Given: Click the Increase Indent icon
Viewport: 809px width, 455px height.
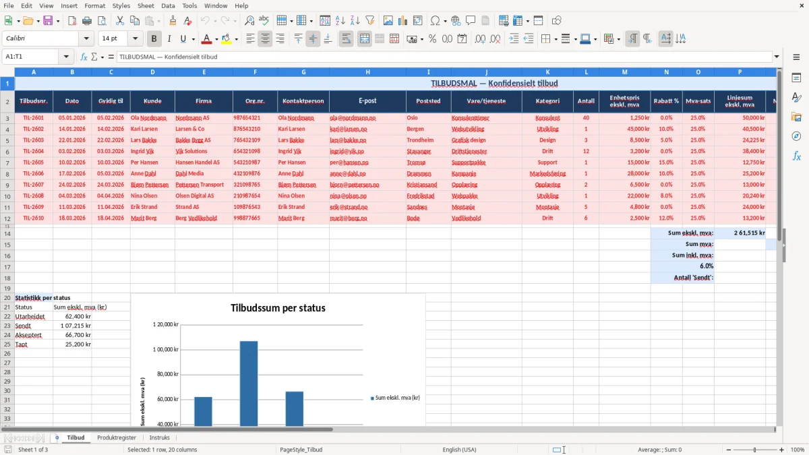Looking at the screenshot, I should click(514, 39).
